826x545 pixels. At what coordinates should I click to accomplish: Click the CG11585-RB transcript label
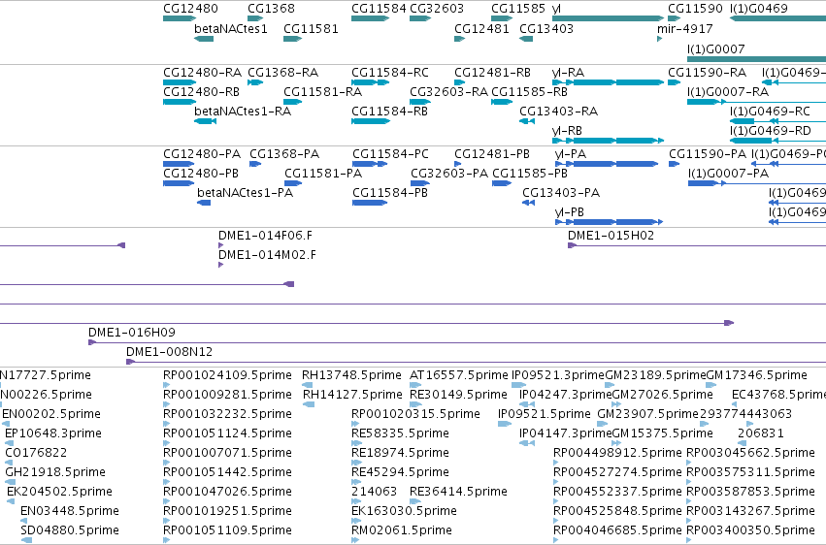pos(529,91)
